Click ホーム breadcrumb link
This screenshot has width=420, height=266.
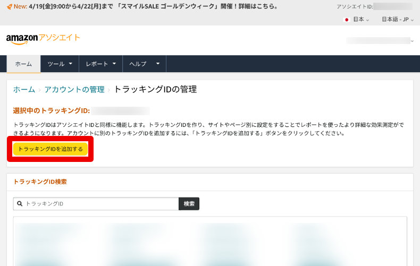pos(24,89)
